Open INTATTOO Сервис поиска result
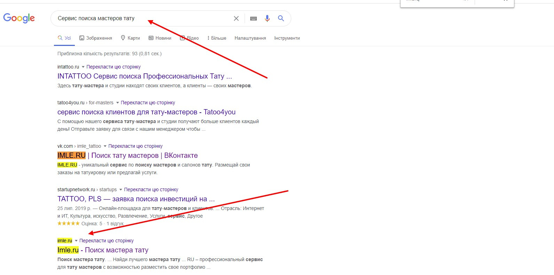Screen dimensions: 554x275 (x=145, y=76)
